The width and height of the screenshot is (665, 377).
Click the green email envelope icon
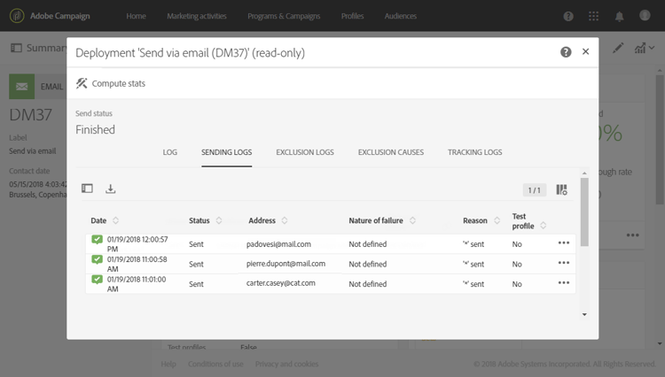click(x=21, y=87)
